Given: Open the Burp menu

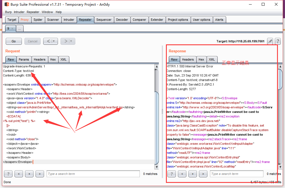Looking at the screenshot, I should pyautogui.click(x=8, y=12).
